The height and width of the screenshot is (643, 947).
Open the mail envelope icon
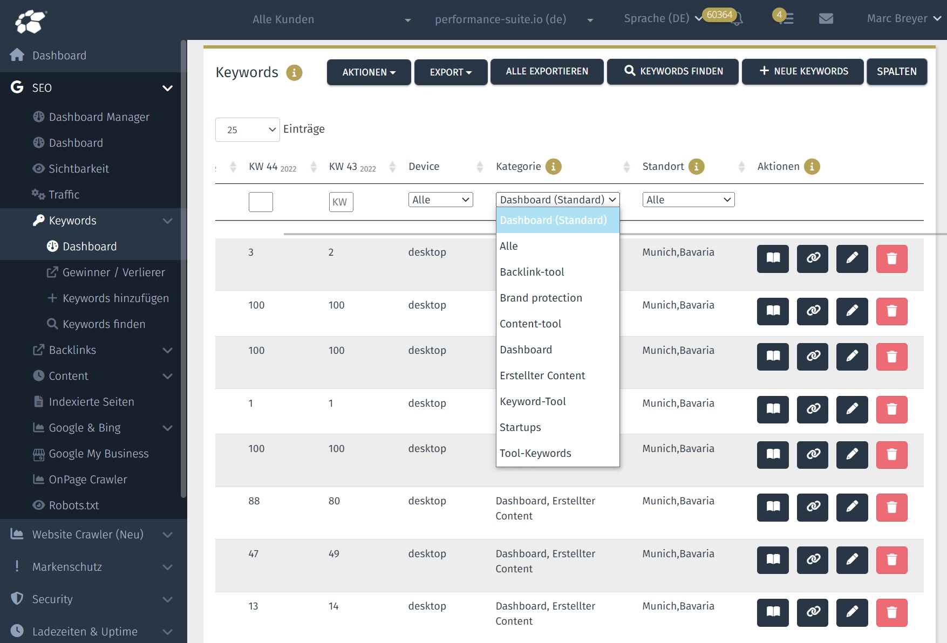[826, 19]
